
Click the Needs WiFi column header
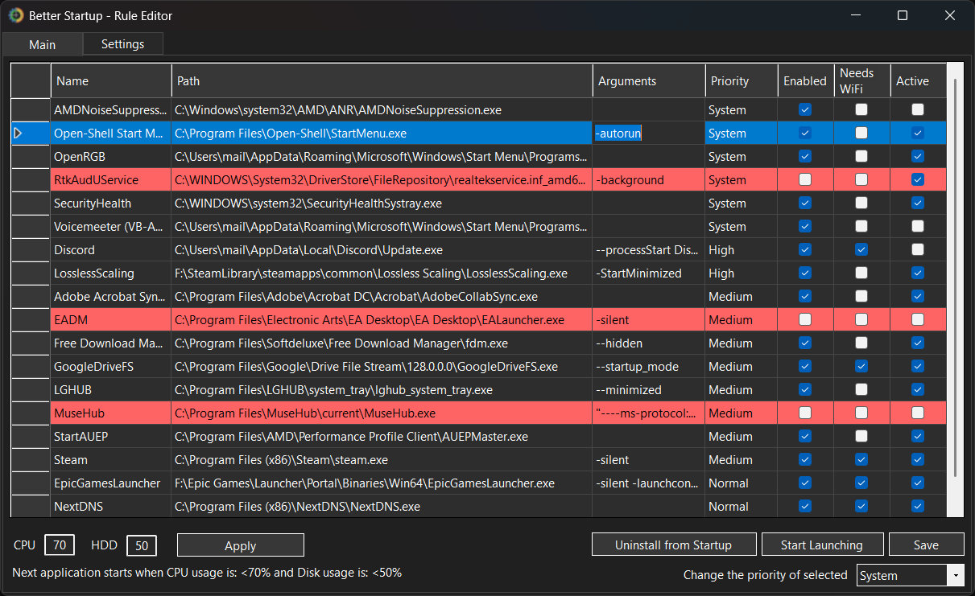point(861,81)
